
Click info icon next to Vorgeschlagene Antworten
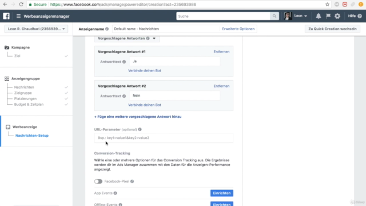click(x=148, y=38)
